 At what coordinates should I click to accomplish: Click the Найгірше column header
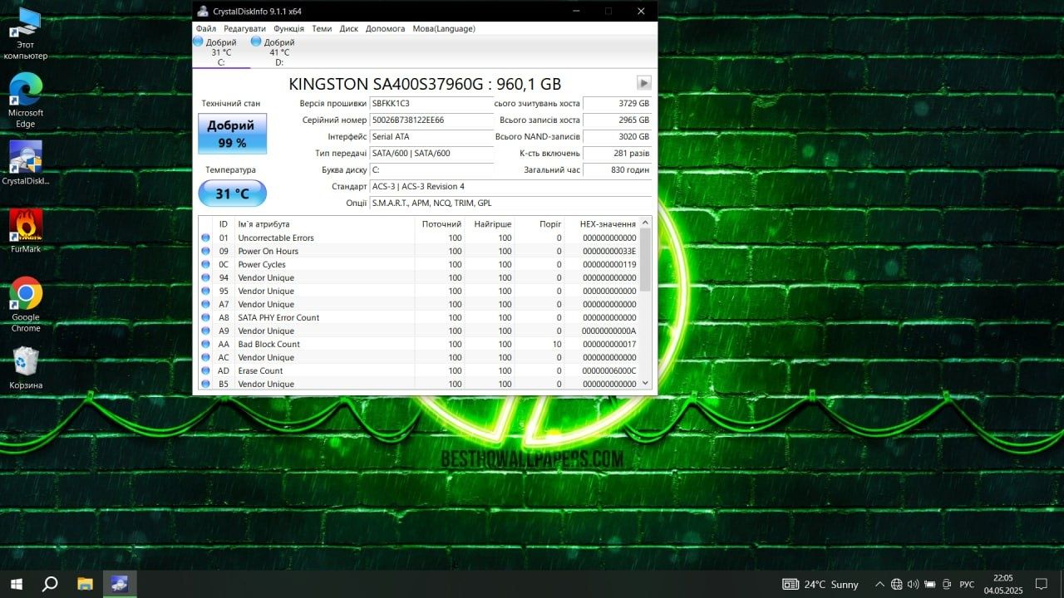coord(490,224)
